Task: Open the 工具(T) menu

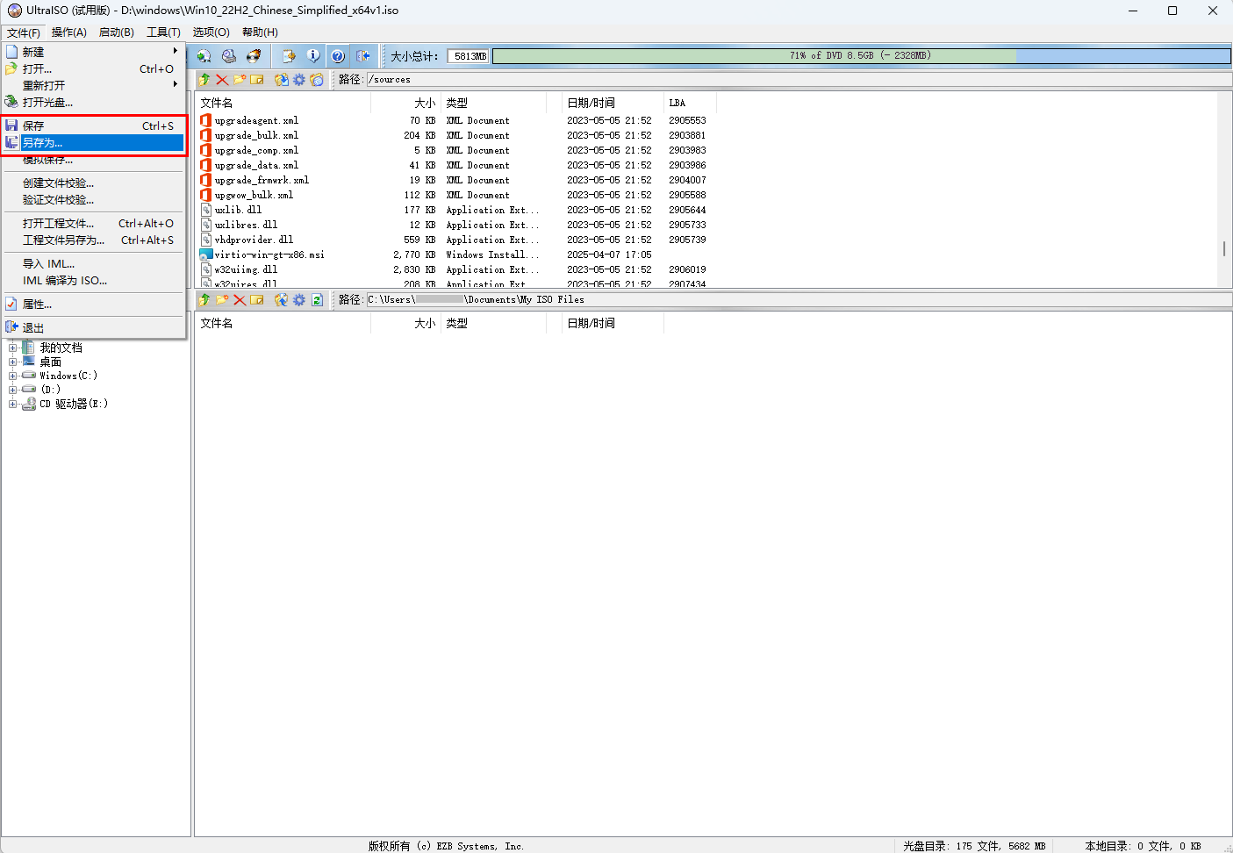Action: (163, 32)
